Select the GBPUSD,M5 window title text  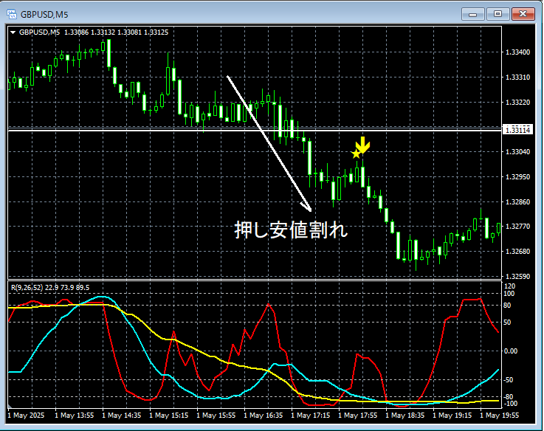[44, 15]
